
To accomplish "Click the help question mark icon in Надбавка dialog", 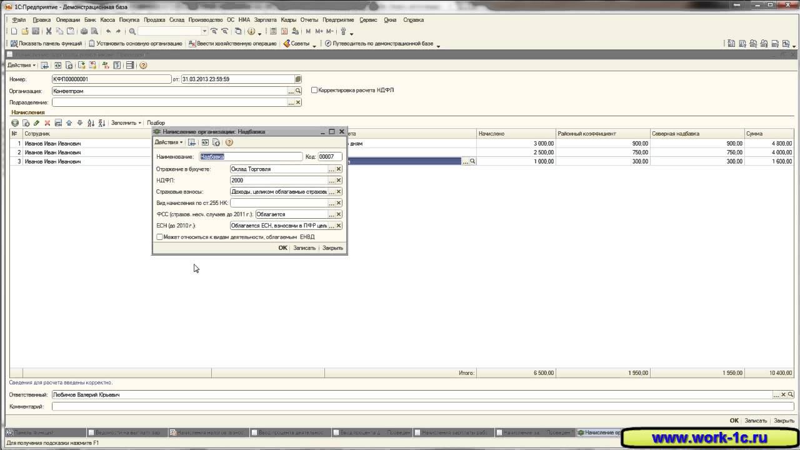I will point(229,142).
